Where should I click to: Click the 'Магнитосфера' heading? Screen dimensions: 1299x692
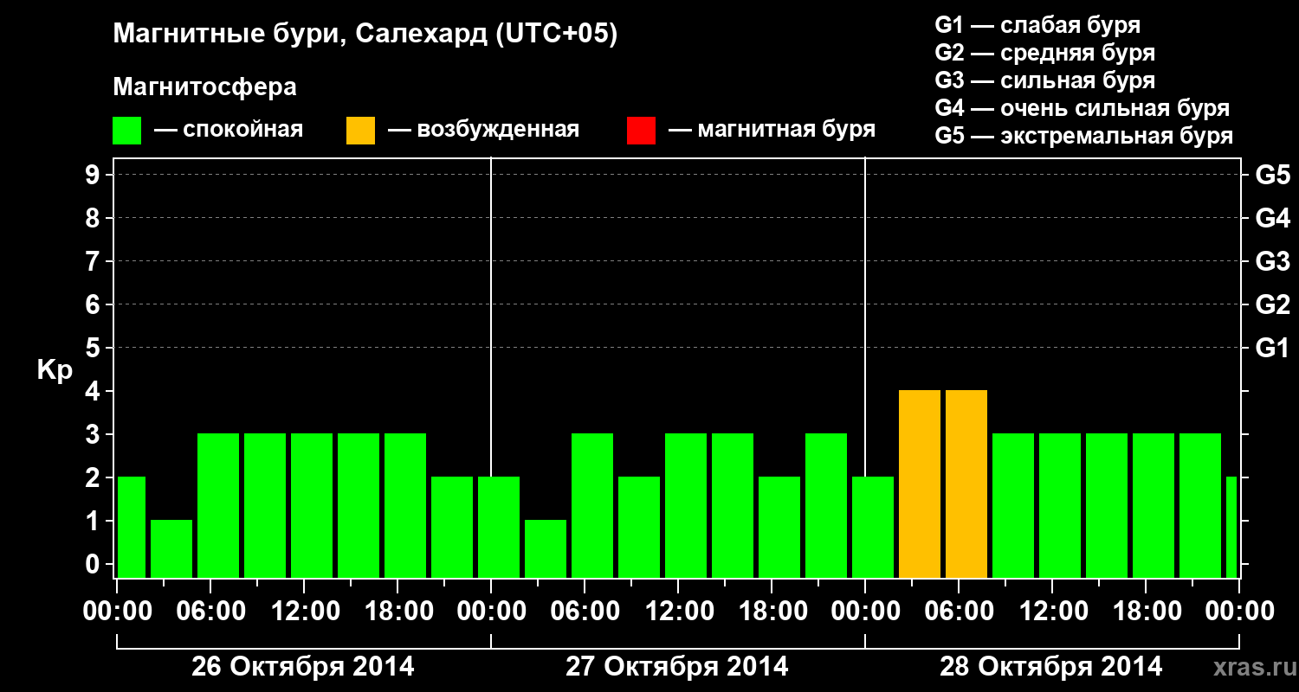click(x=205, y=87)
